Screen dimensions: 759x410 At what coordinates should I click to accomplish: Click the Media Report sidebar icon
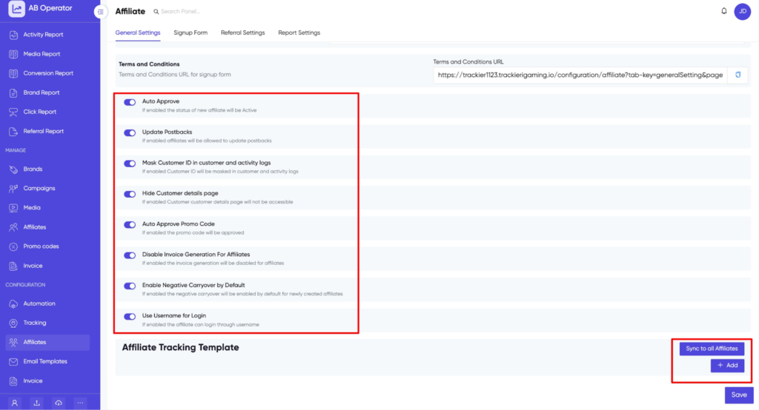pyautogui.click(x=13, y=54)
